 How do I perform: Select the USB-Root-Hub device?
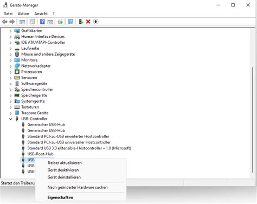[x=40, y=154]
